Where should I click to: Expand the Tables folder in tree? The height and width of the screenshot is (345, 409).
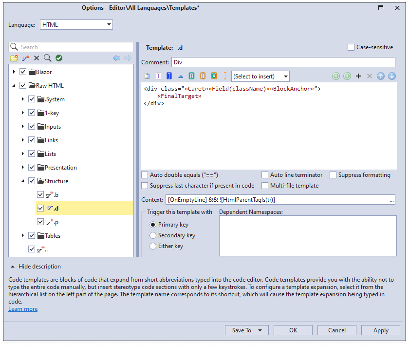point(23,236)
